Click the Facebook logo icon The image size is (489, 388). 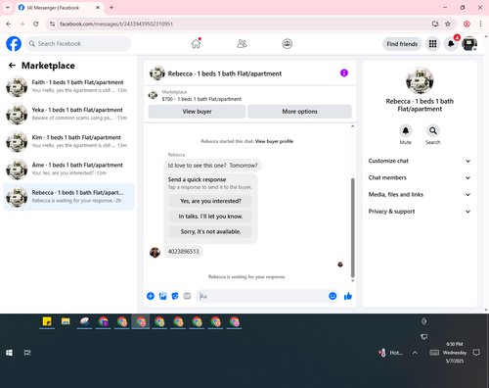click(x=14, y=44)
